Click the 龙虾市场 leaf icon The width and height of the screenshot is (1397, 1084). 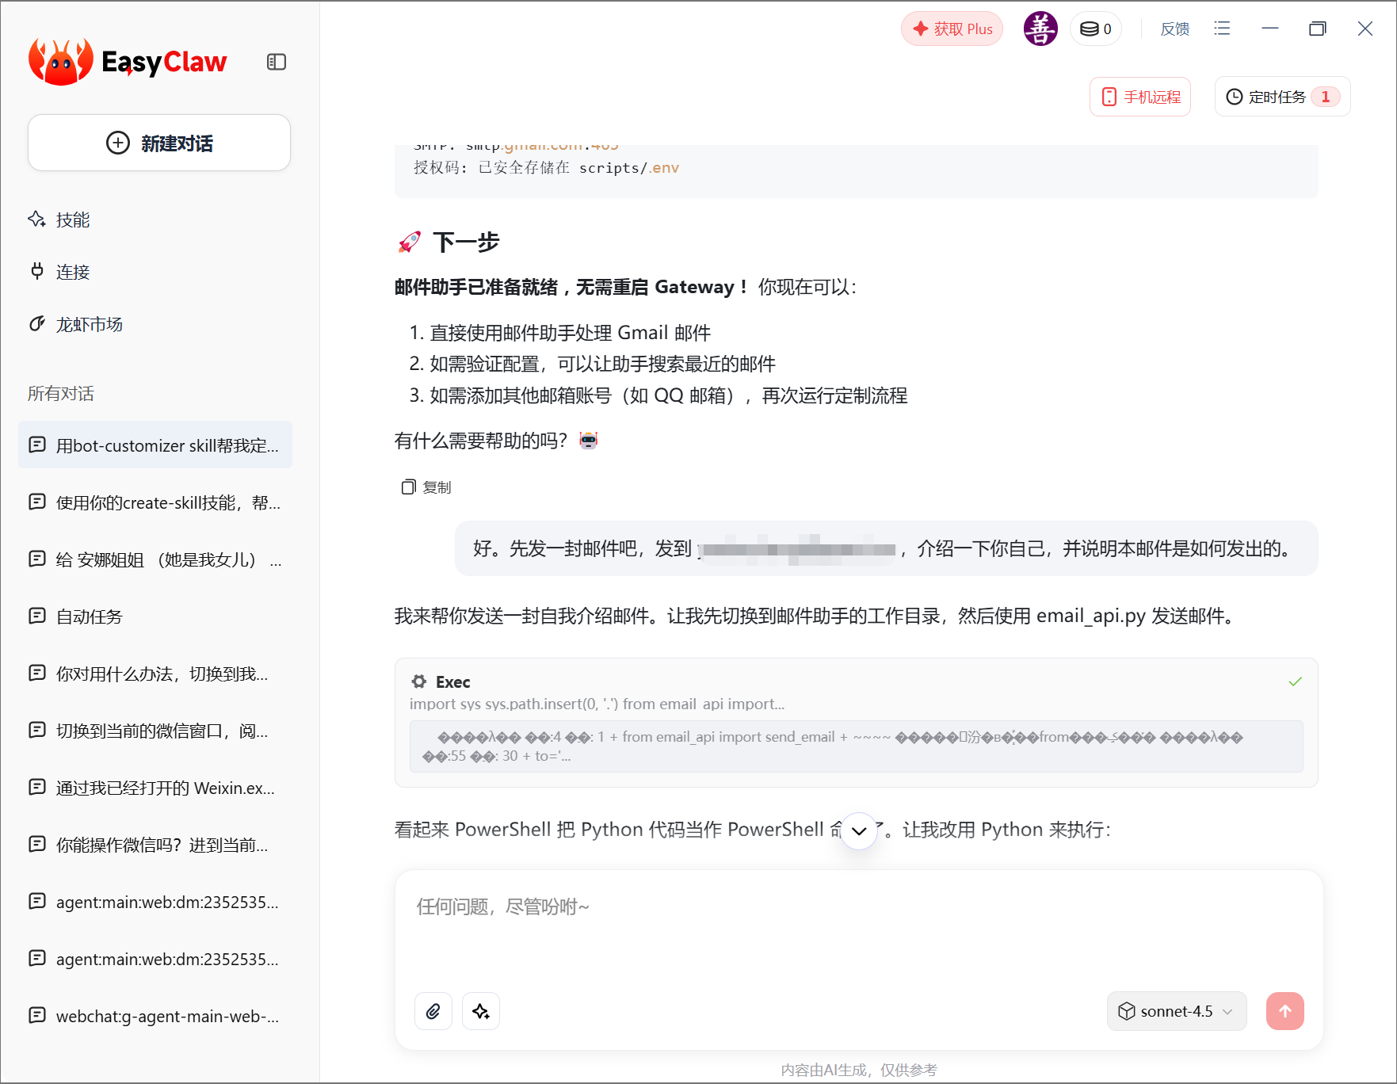pyautogui.click(x=37, y=323)
